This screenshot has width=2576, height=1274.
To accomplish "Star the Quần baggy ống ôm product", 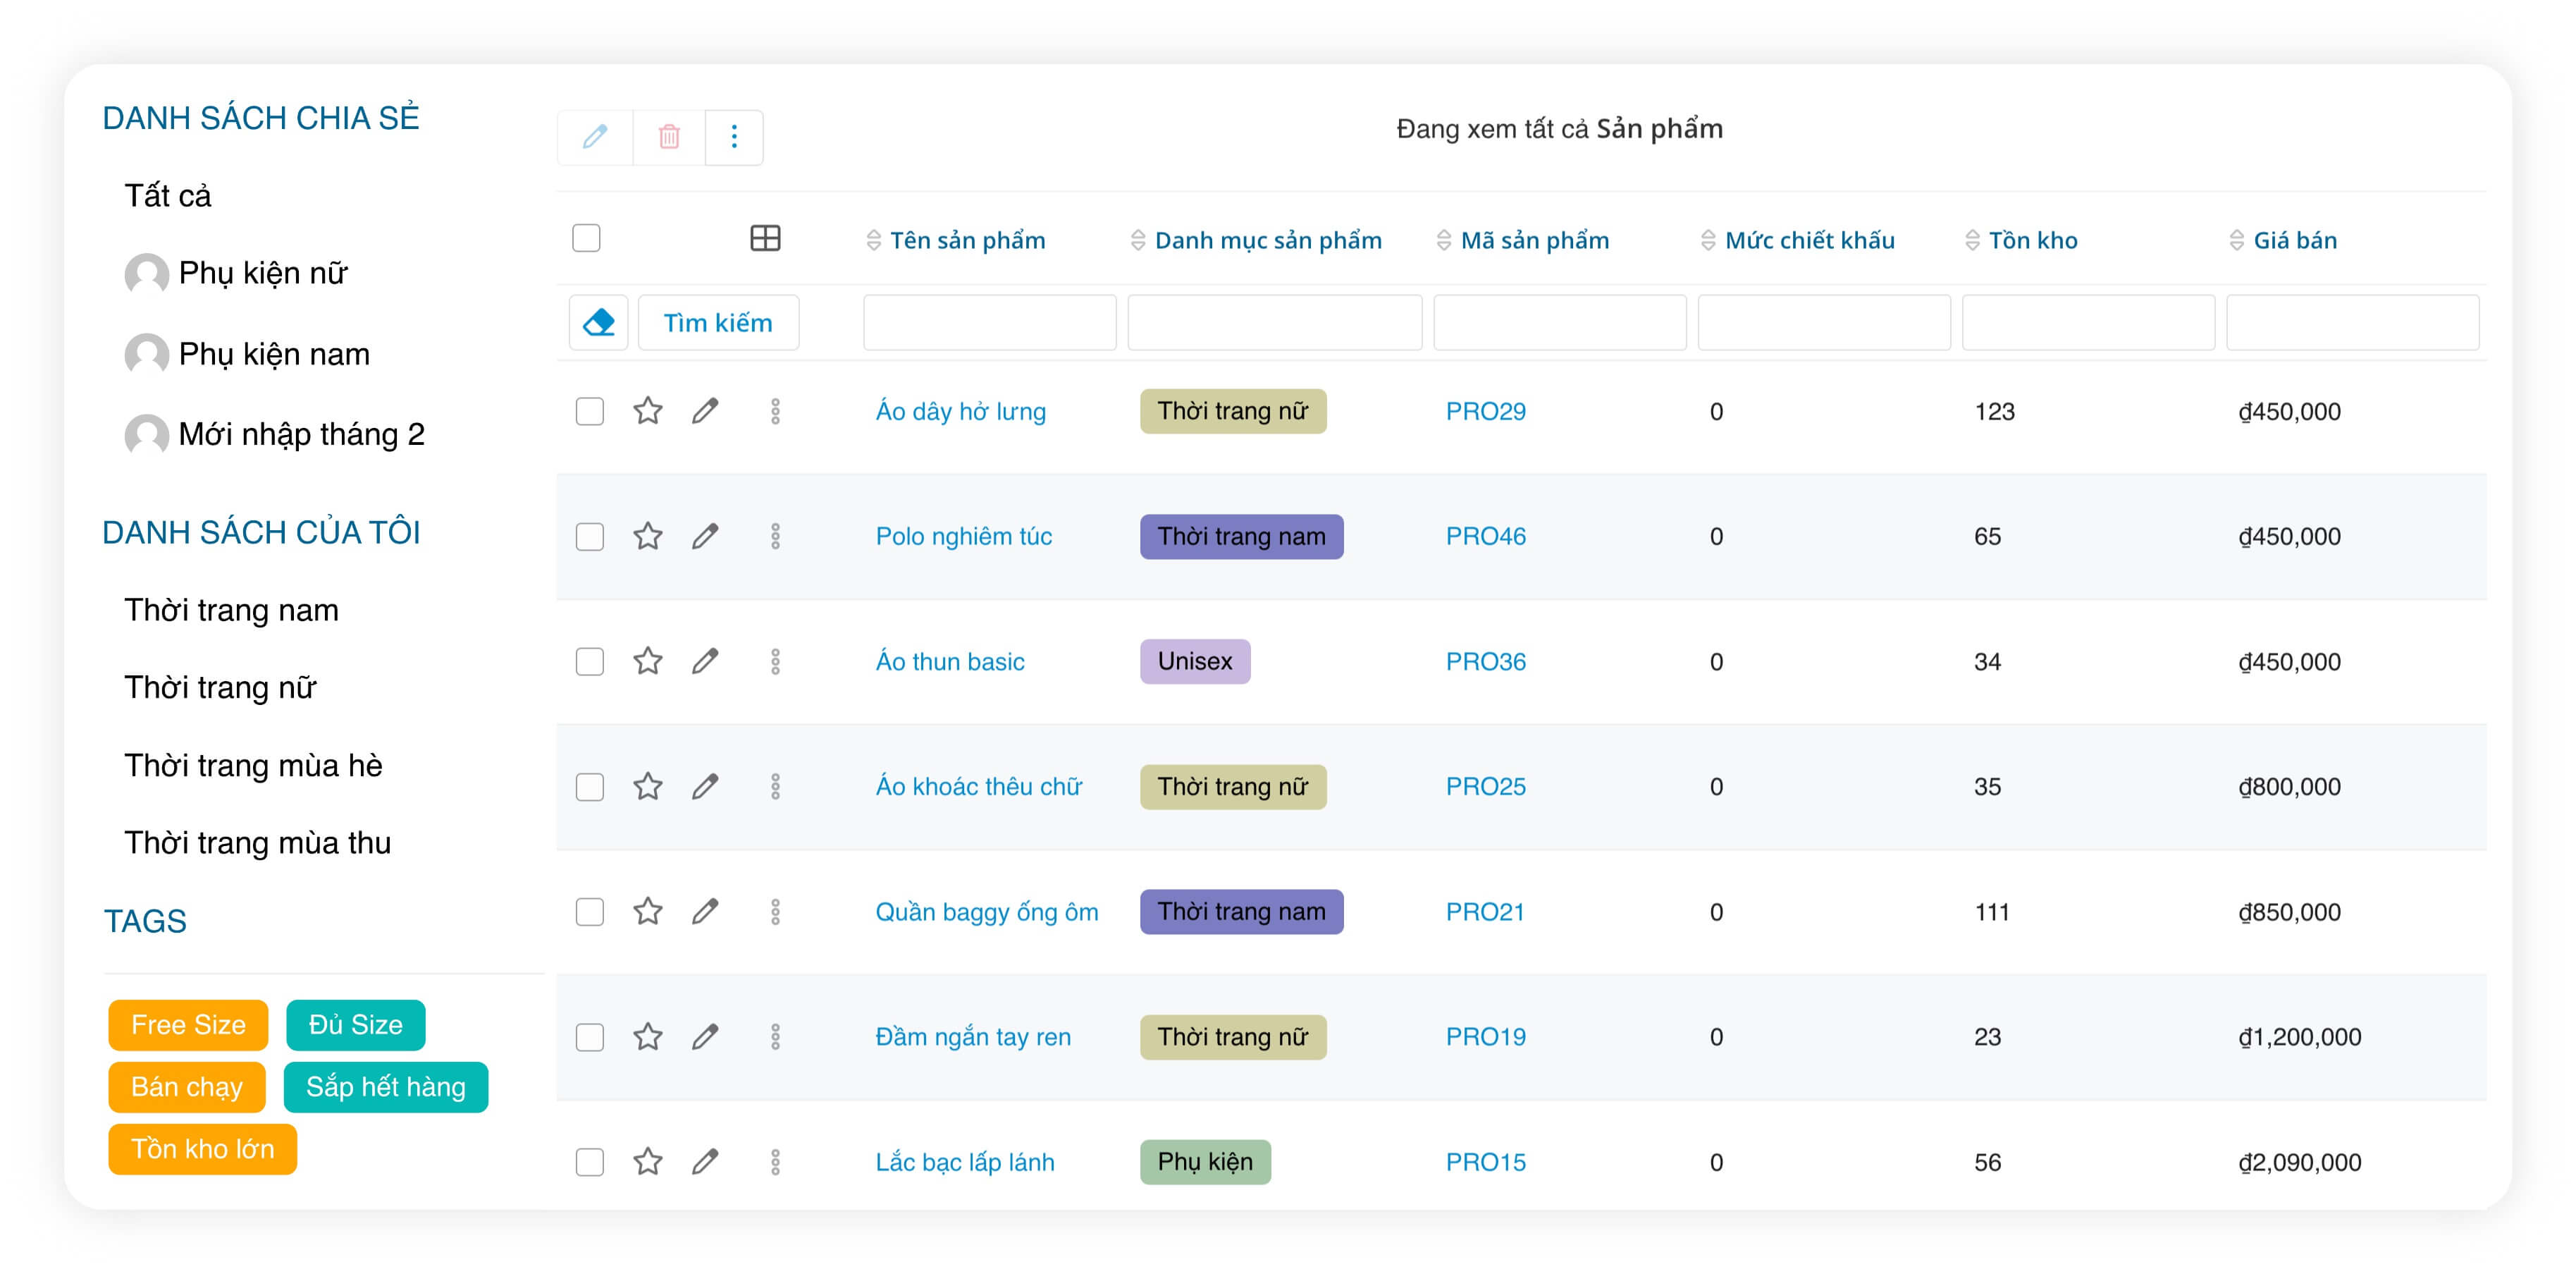I will (x=648, y=911).
